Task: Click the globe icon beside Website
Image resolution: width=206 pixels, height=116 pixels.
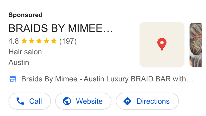Action: [67, 101]
